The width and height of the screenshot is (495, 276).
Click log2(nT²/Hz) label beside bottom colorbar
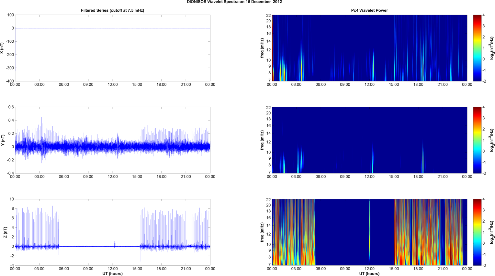(491, 232)
